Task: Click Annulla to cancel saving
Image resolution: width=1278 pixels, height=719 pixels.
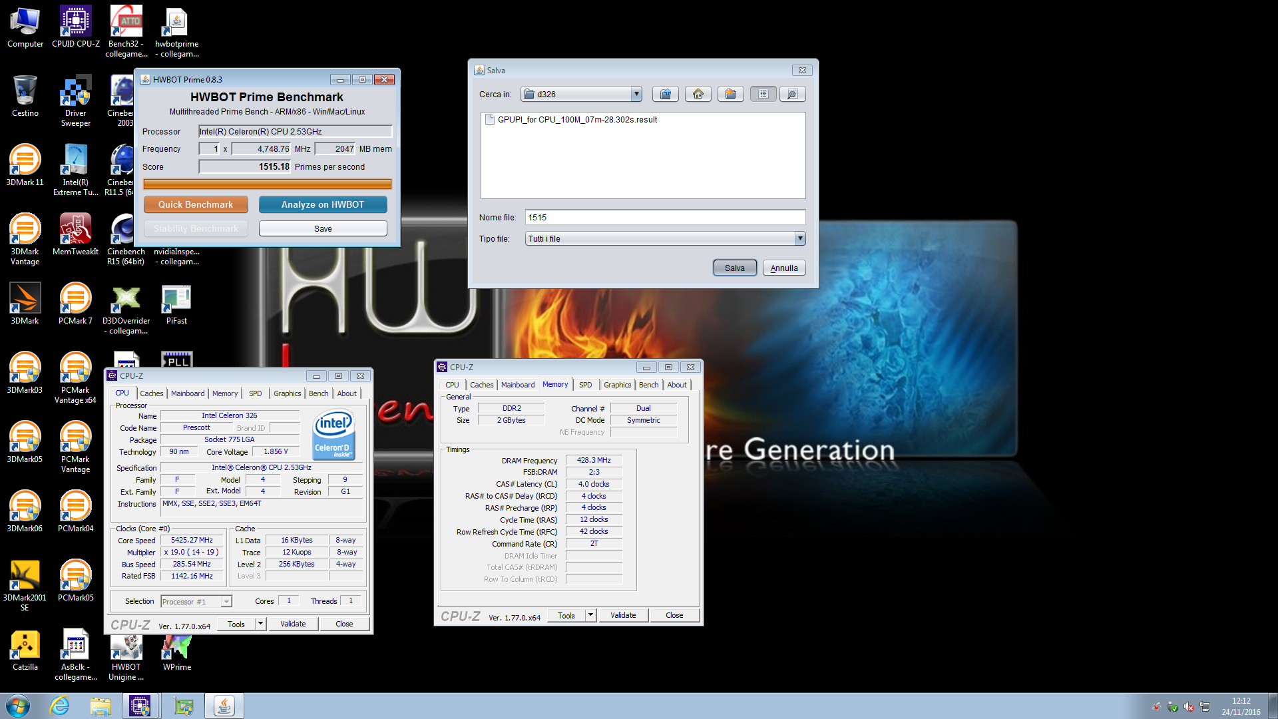Action: click(784, 268)
